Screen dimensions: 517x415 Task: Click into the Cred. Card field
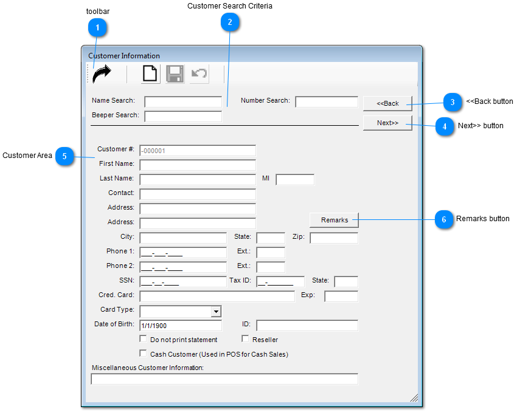217,296
